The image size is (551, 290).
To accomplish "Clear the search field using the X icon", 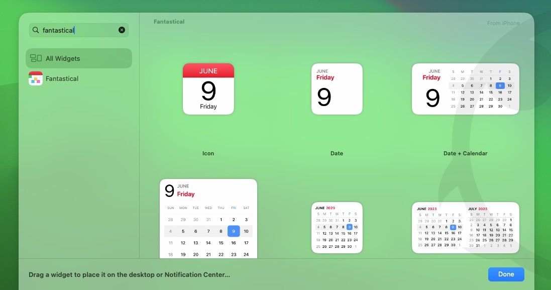I will point(122,30).
